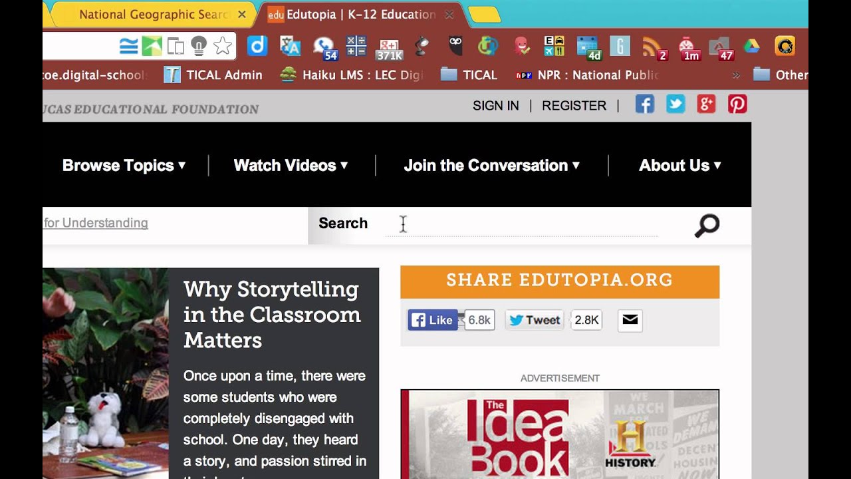
Task: Click the green and white map-like address bar icon
Action: click(152, 46)
